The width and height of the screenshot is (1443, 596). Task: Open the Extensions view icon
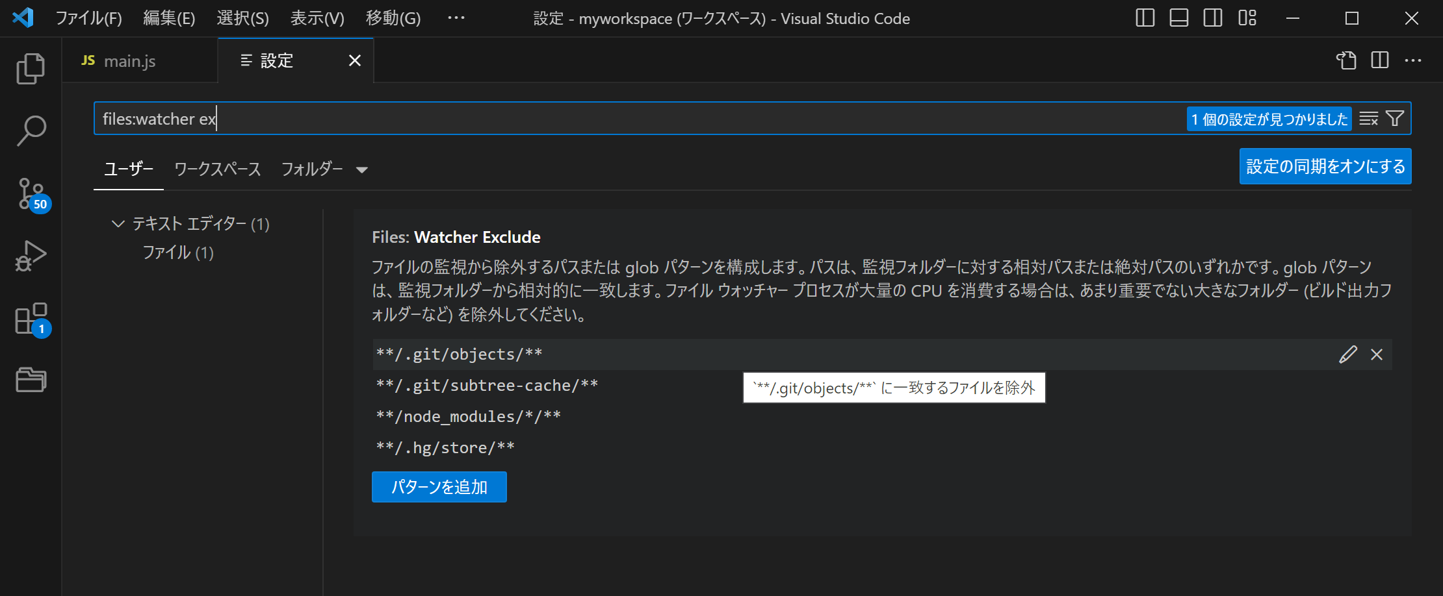tap(31, 318)
